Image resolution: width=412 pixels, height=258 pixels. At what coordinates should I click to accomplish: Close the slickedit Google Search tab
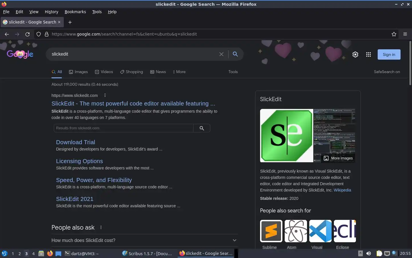coord(59,22)
